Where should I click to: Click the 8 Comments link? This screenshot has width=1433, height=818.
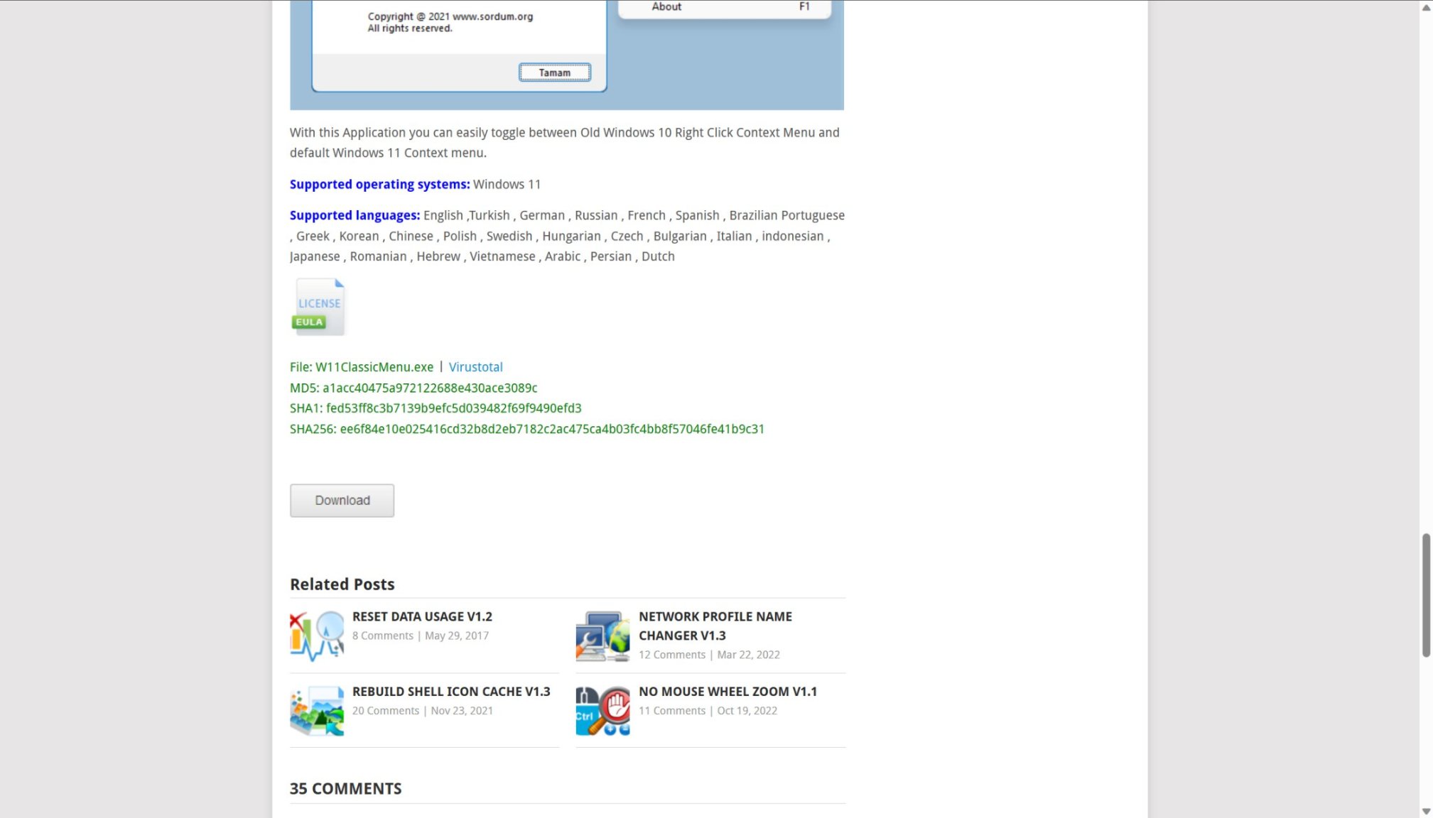[x=382, y=636]
